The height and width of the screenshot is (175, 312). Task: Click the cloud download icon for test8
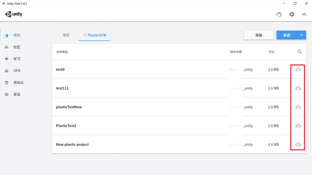(x=298, y=69)
